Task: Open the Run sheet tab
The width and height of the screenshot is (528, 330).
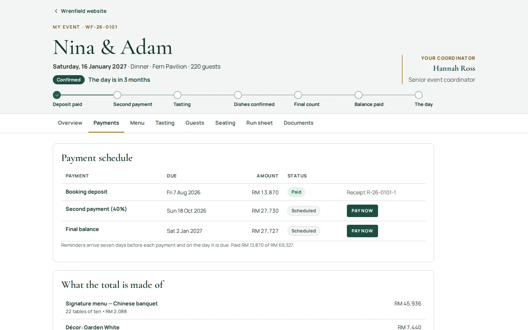Action: coord(260,123)
